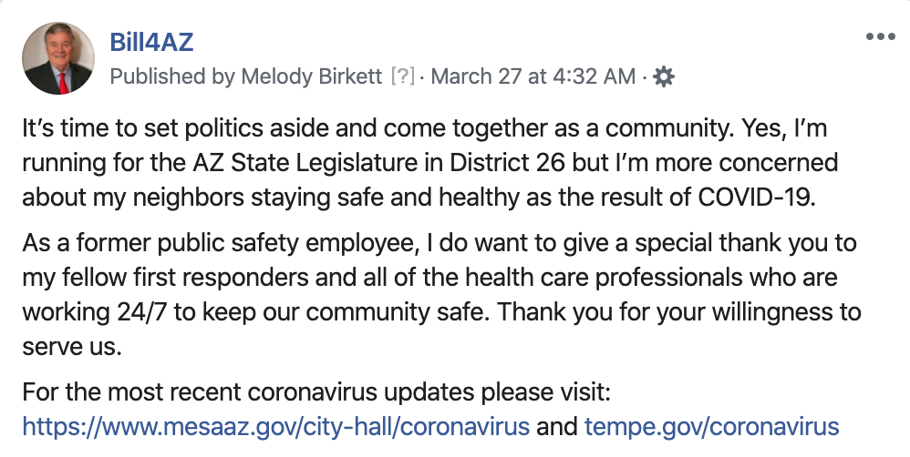Click the word "COVID-19" in the post
This screenshot has width=910, height=457.
click(x=757, y=198)
